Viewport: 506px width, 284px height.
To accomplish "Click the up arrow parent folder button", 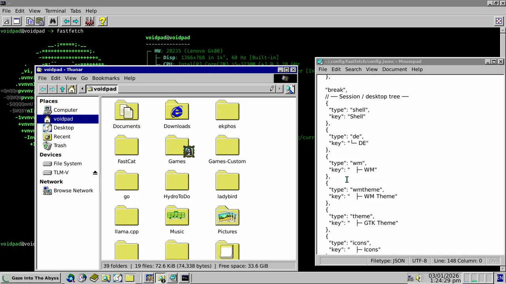I will (x=62, y=89).
